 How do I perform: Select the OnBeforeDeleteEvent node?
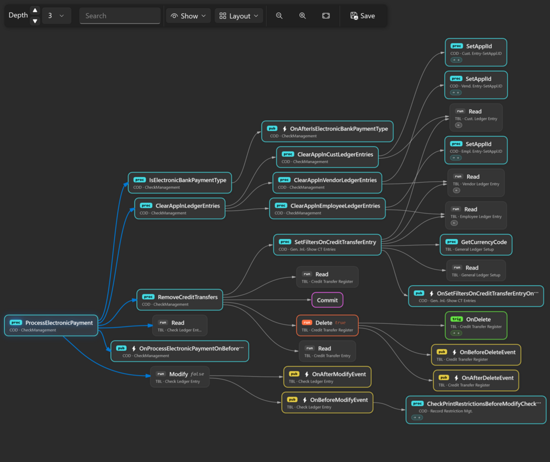pos(476,355)
